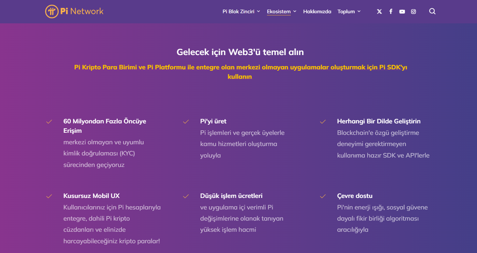
Task: Click checkmark beside Pi'yi üret
Action: [186, 122]
